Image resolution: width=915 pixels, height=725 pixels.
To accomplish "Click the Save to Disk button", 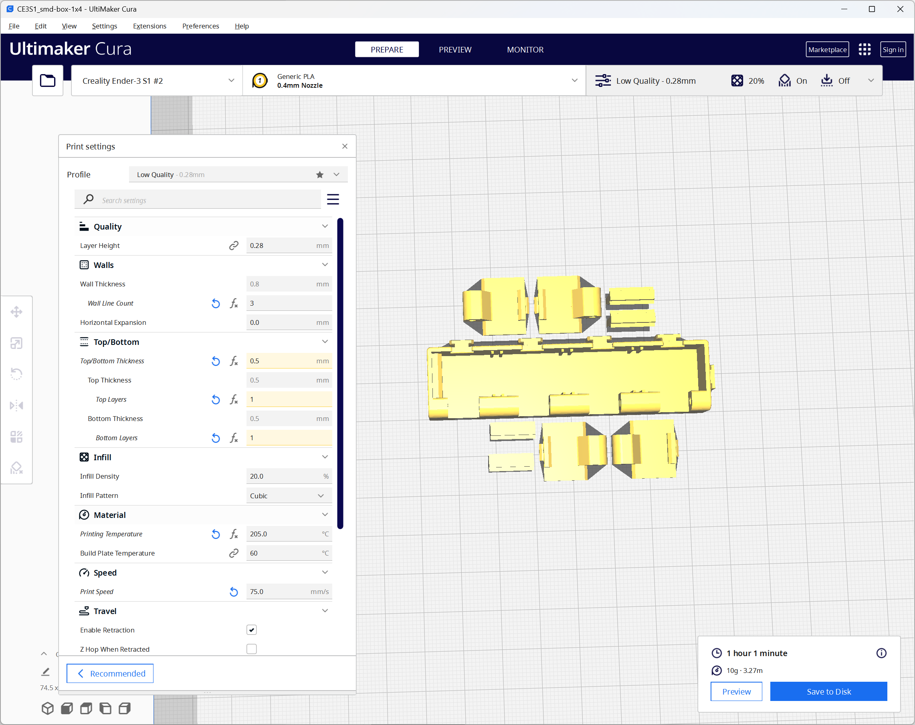I will point(828,691).
